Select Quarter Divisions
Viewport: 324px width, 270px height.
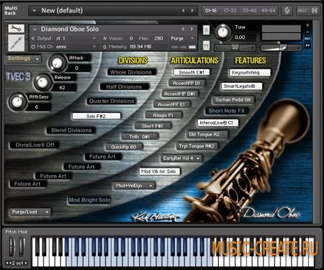pos(112,101)
